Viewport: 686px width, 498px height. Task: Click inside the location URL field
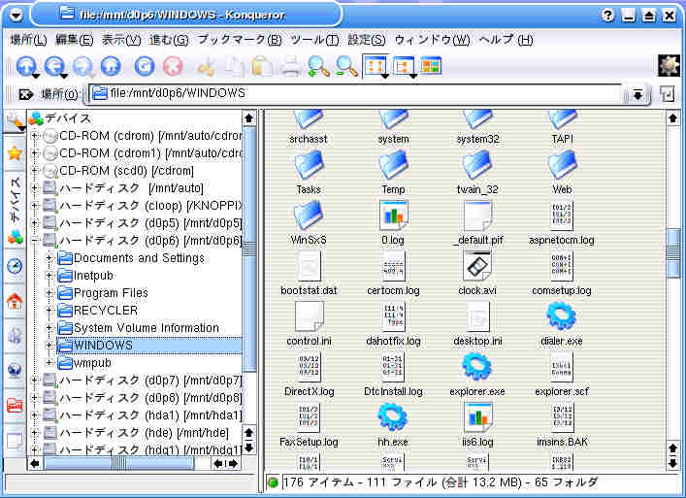(355, 93)
